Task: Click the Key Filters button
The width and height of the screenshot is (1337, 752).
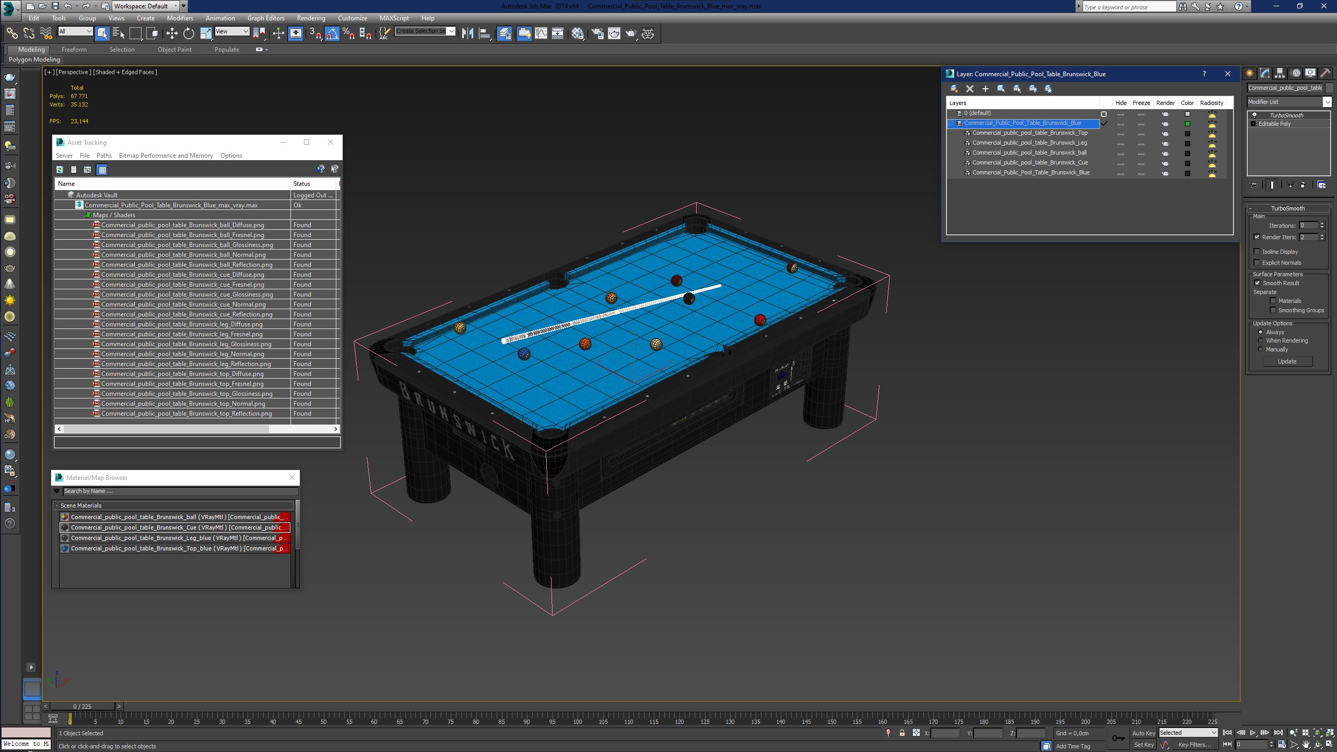Action: [x=1194, y=745]
